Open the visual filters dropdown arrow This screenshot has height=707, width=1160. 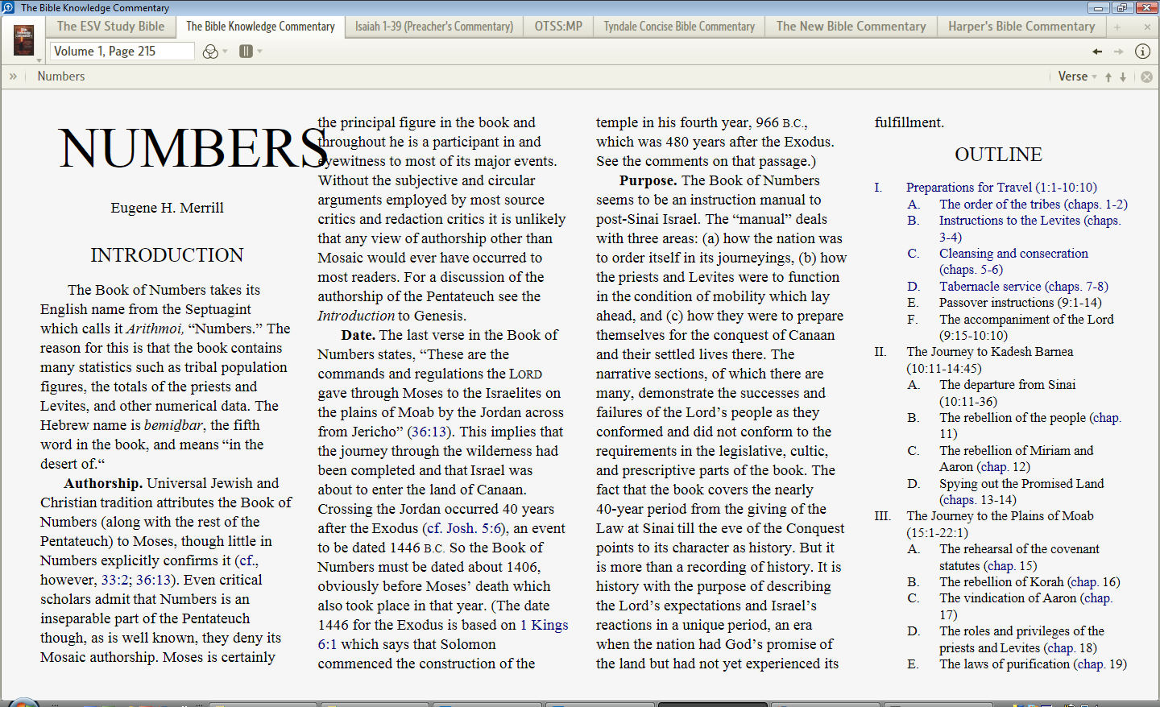[x=225, y=52]
